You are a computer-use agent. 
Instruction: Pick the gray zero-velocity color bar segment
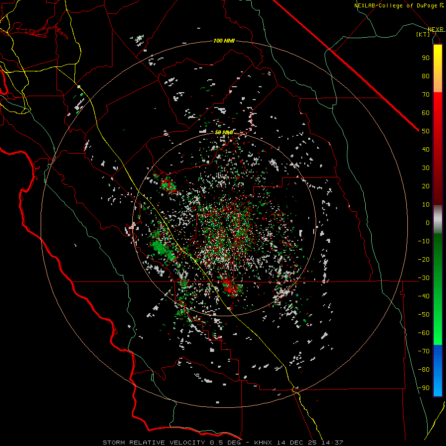438,220
